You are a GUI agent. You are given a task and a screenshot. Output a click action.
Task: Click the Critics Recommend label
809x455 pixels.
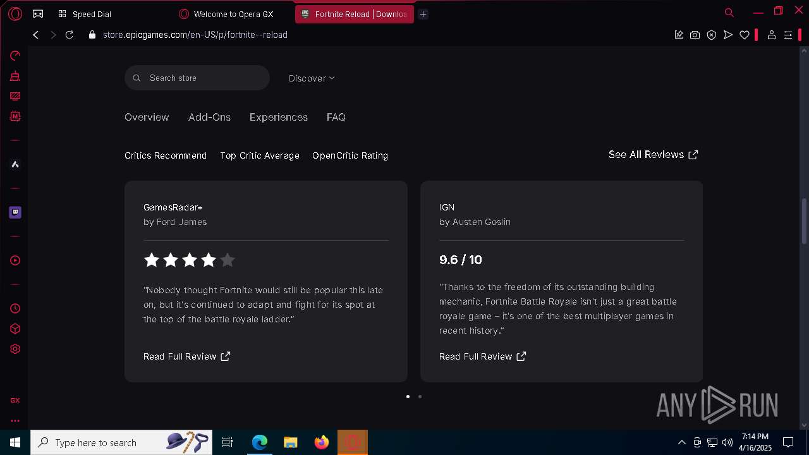[x=166, y=155]
